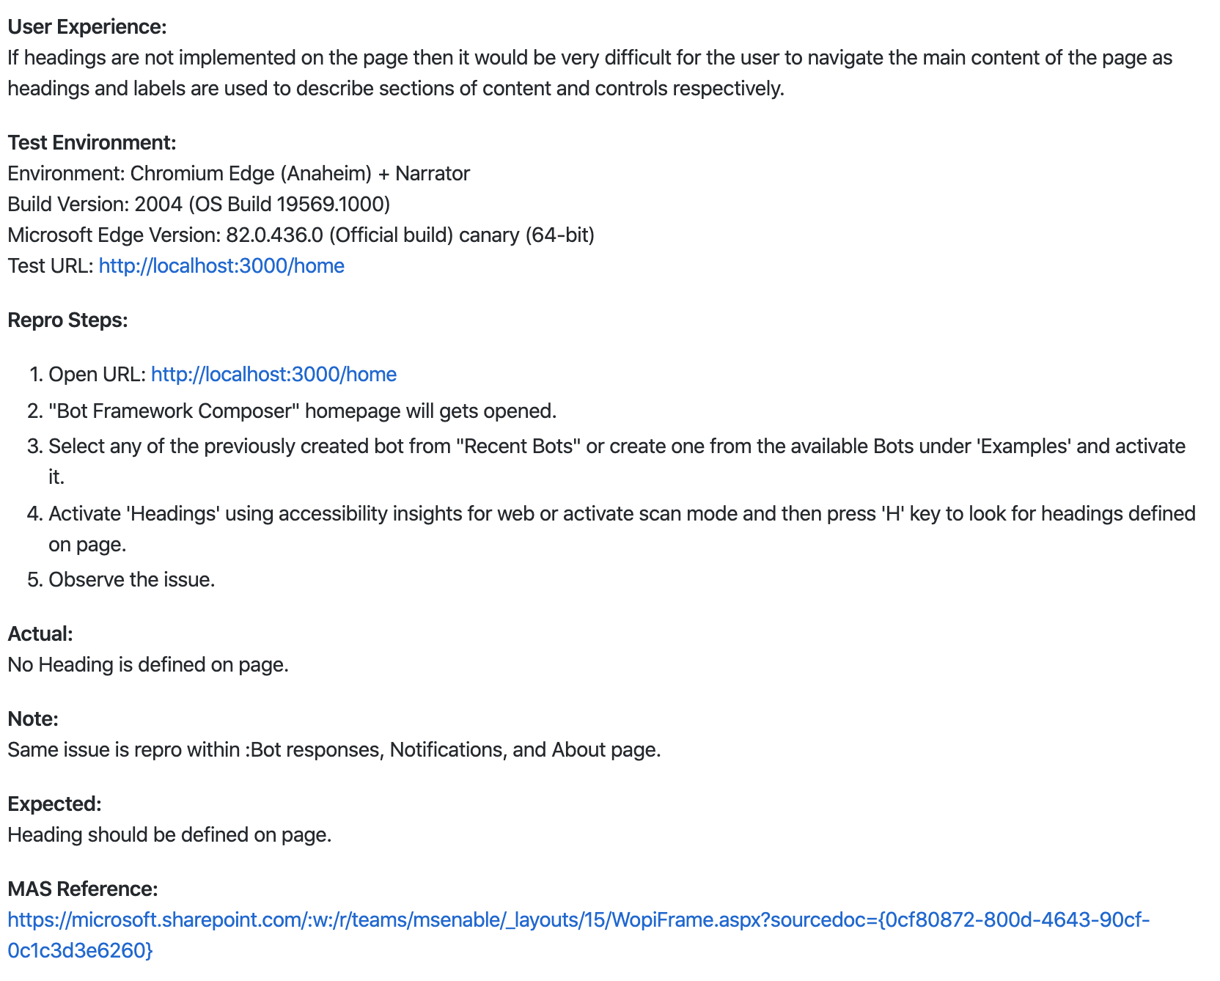Click the 'MAS Reference:' heading text

coord(83,889)
